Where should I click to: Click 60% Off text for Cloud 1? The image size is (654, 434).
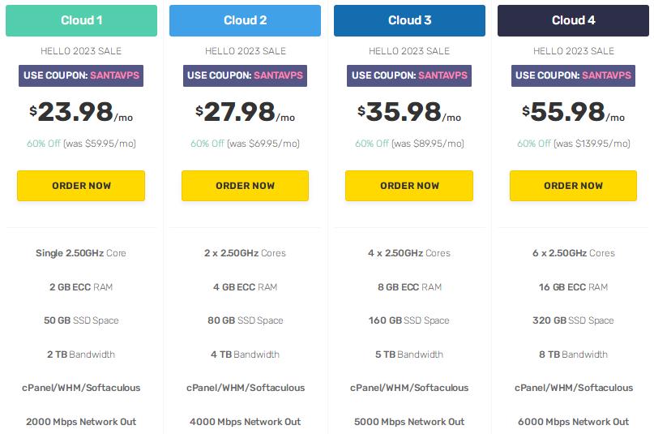point(43,144)
